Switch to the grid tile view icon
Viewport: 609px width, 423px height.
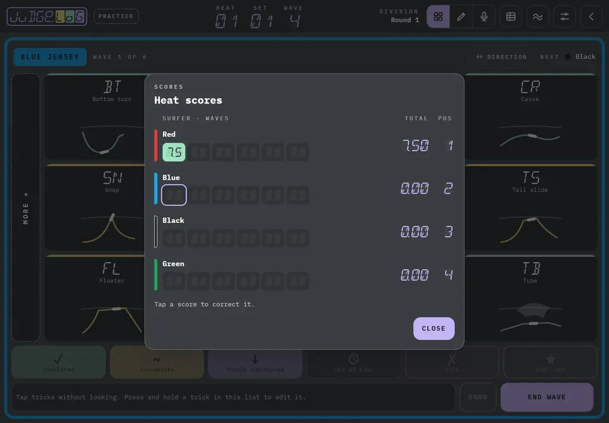click(438, 17)
